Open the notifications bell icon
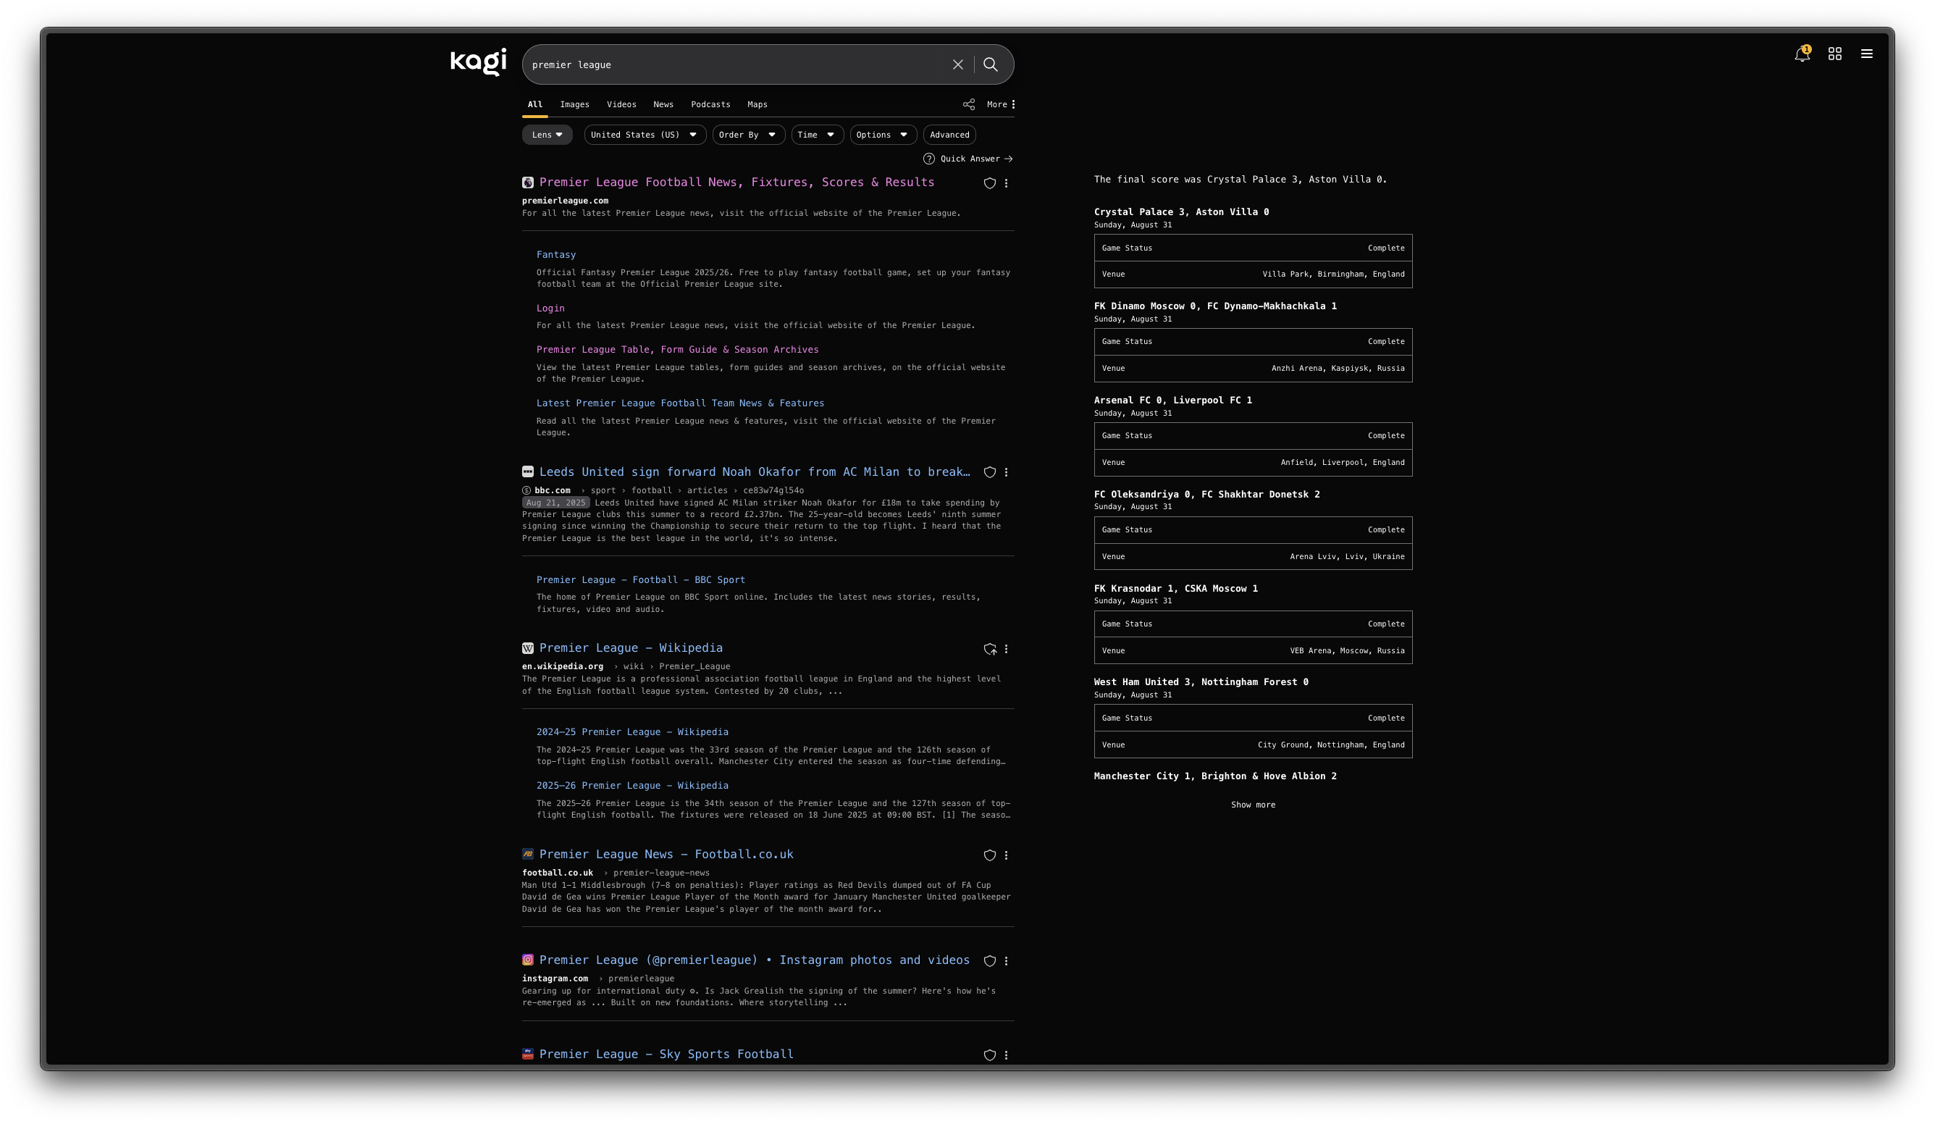Viewport: 1935px width, 1124px height. (1802, 54)
